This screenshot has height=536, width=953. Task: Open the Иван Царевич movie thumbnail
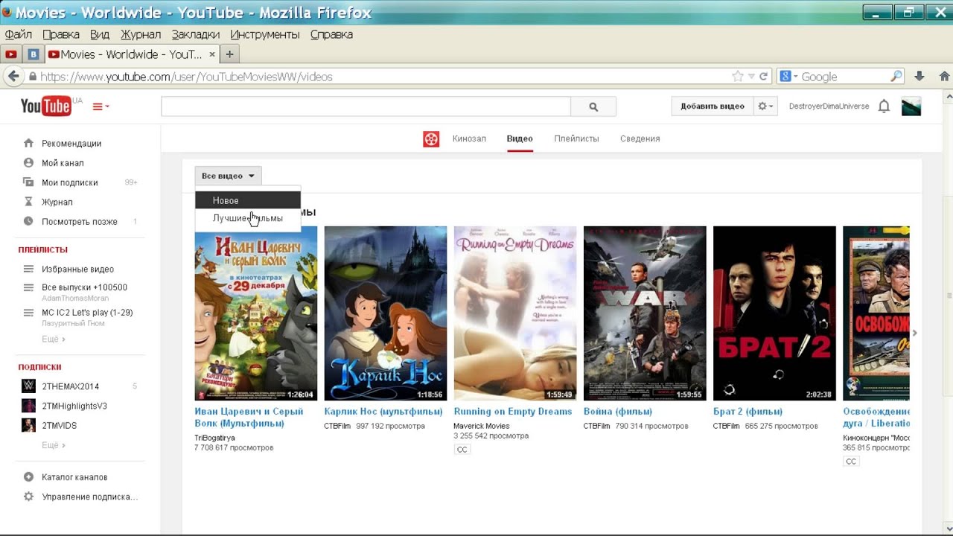pos(256,313)
